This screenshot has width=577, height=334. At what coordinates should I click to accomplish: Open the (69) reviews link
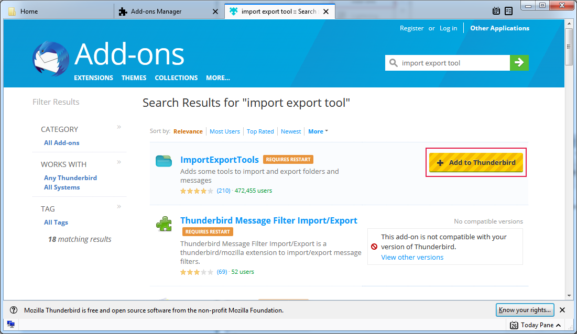click(222, 272)
